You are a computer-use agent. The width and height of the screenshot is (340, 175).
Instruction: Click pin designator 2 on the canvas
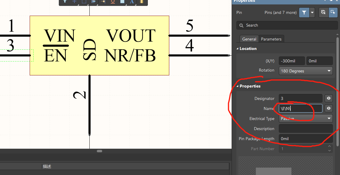tap(80, 95)
